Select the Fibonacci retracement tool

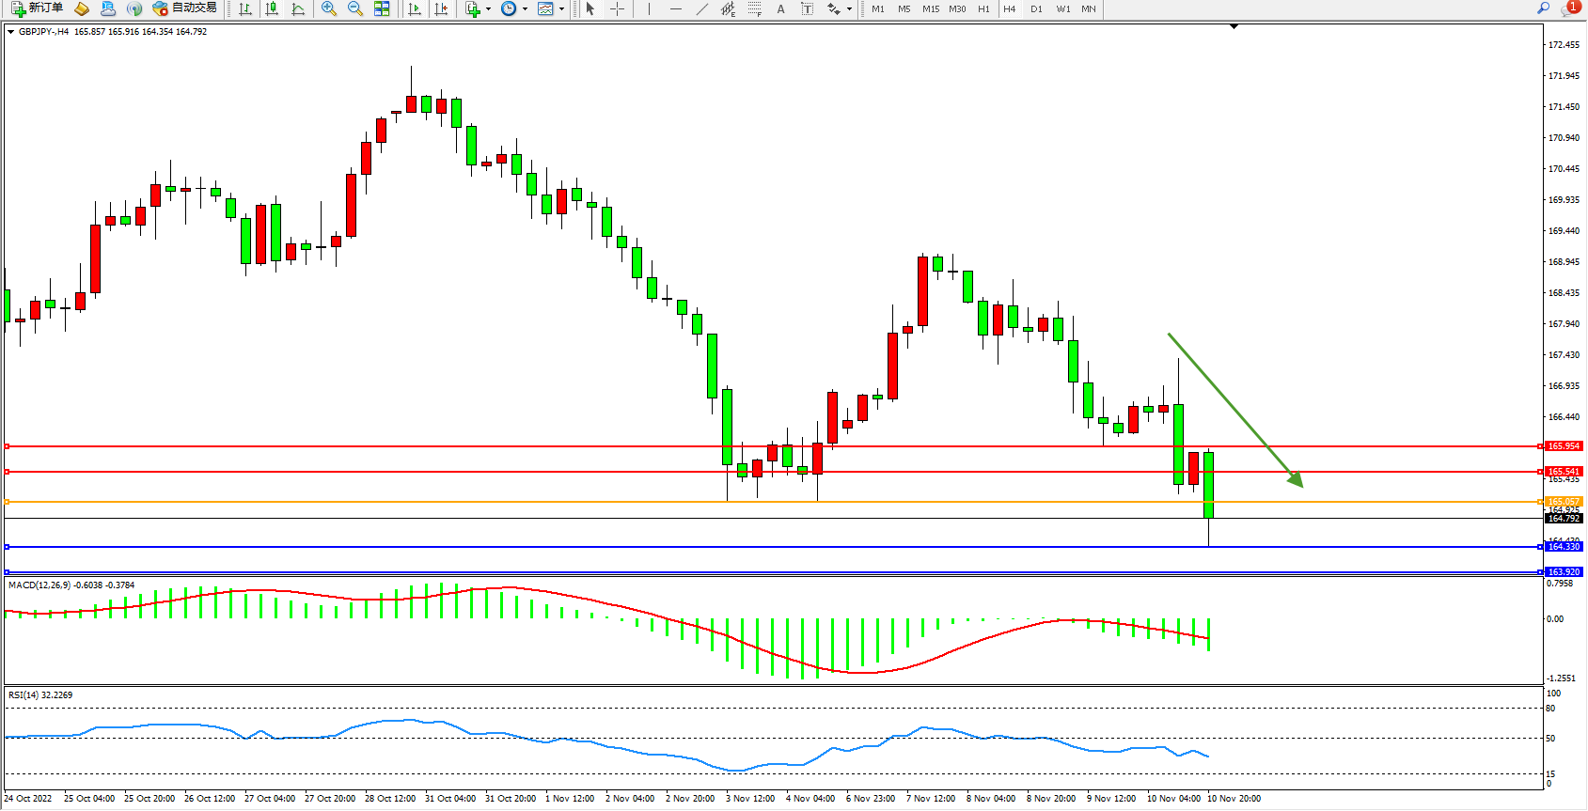point(754,8)
